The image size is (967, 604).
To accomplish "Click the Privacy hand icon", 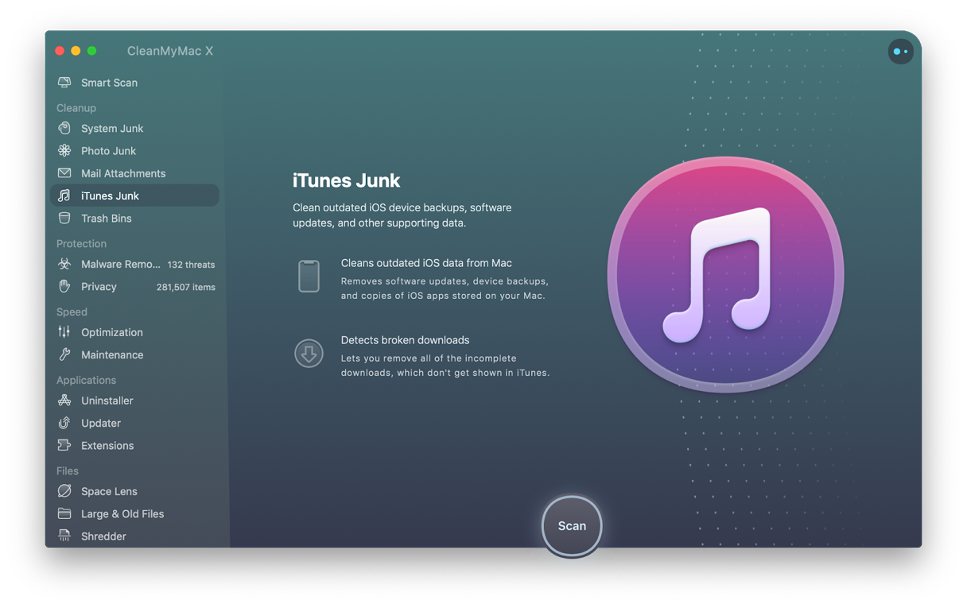I will click(x=64, y=286).
